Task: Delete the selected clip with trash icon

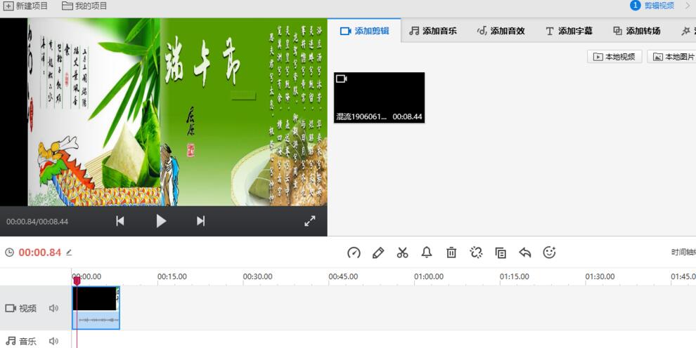Action: tap(451, 253)
